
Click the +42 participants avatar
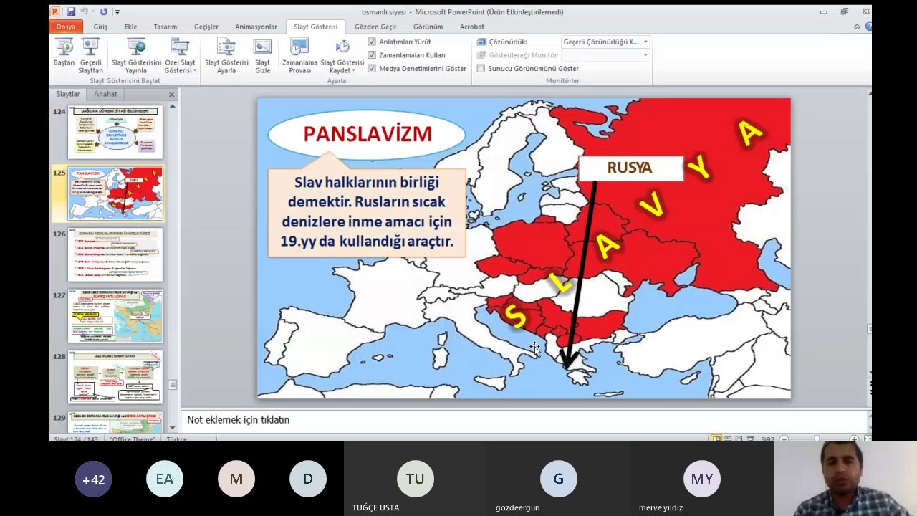click(x=93, y=479)
